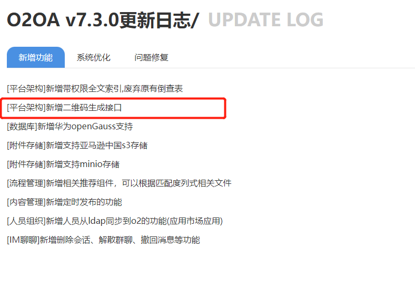Viewport: 415px width, 290px height.
Task: Click entry about 带权限全文索引
Action: click(95, 88)
